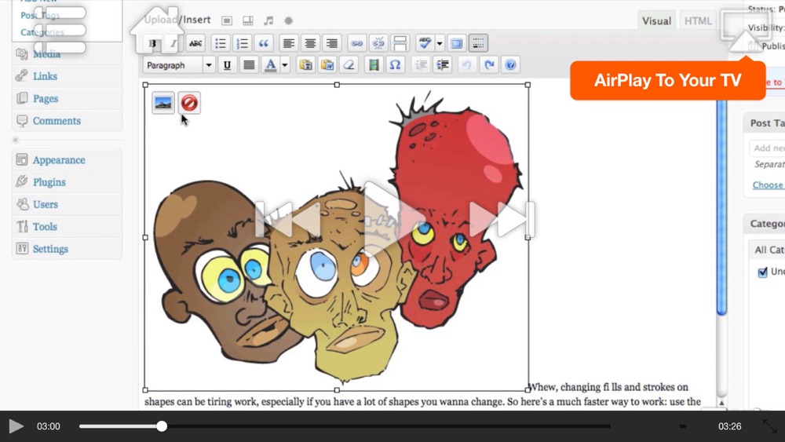Click the Redo arrow icon
The image size is (785, 442).
pyautogui.click(x=489, y=65)
